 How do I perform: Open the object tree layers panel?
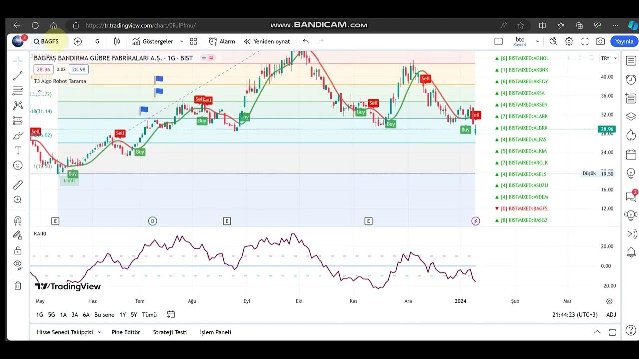tap(631, 116)
